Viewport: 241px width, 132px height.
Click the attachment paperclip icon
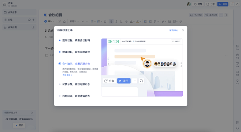point(163,22)
